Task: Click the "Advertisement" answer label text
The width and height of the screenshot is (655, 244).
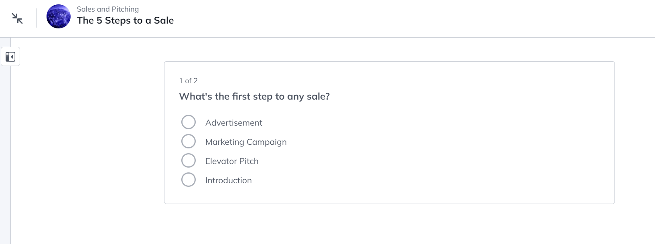Action: [x=233, y=123]
